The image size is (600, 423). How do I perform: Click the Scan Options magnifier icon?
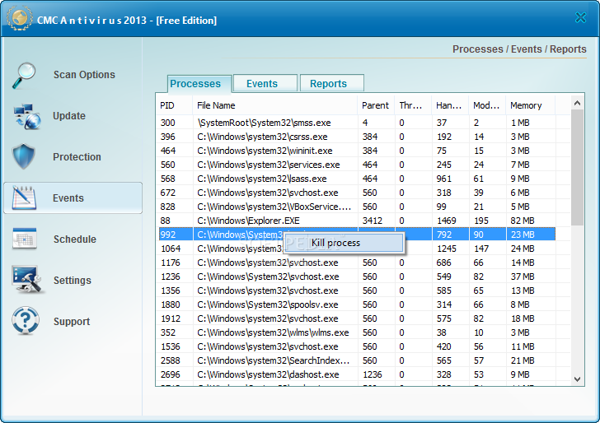24,75
